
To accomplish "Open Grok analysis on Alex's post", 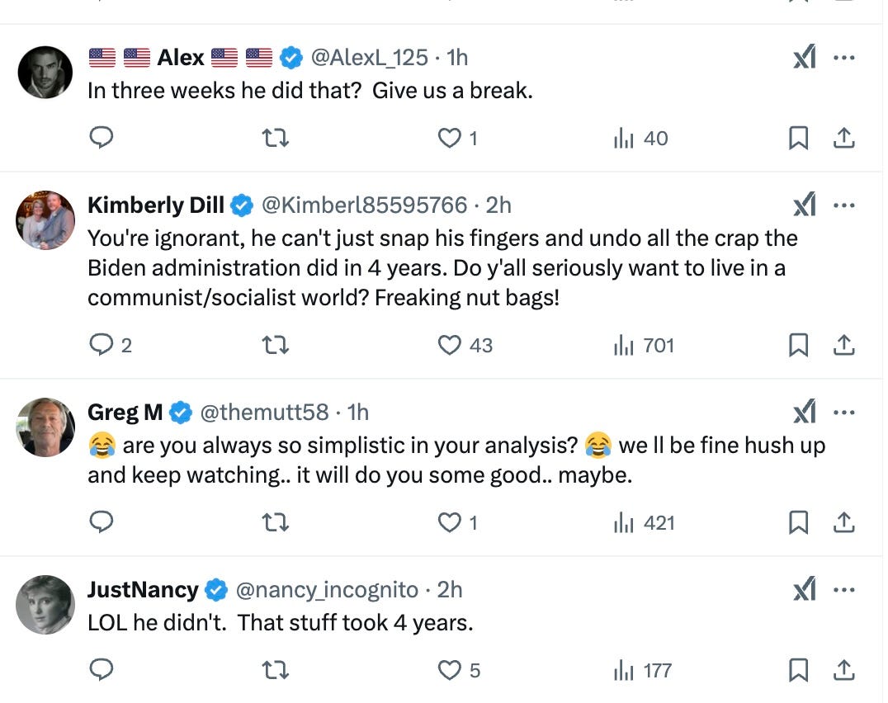I will click(x=803, y=56).
